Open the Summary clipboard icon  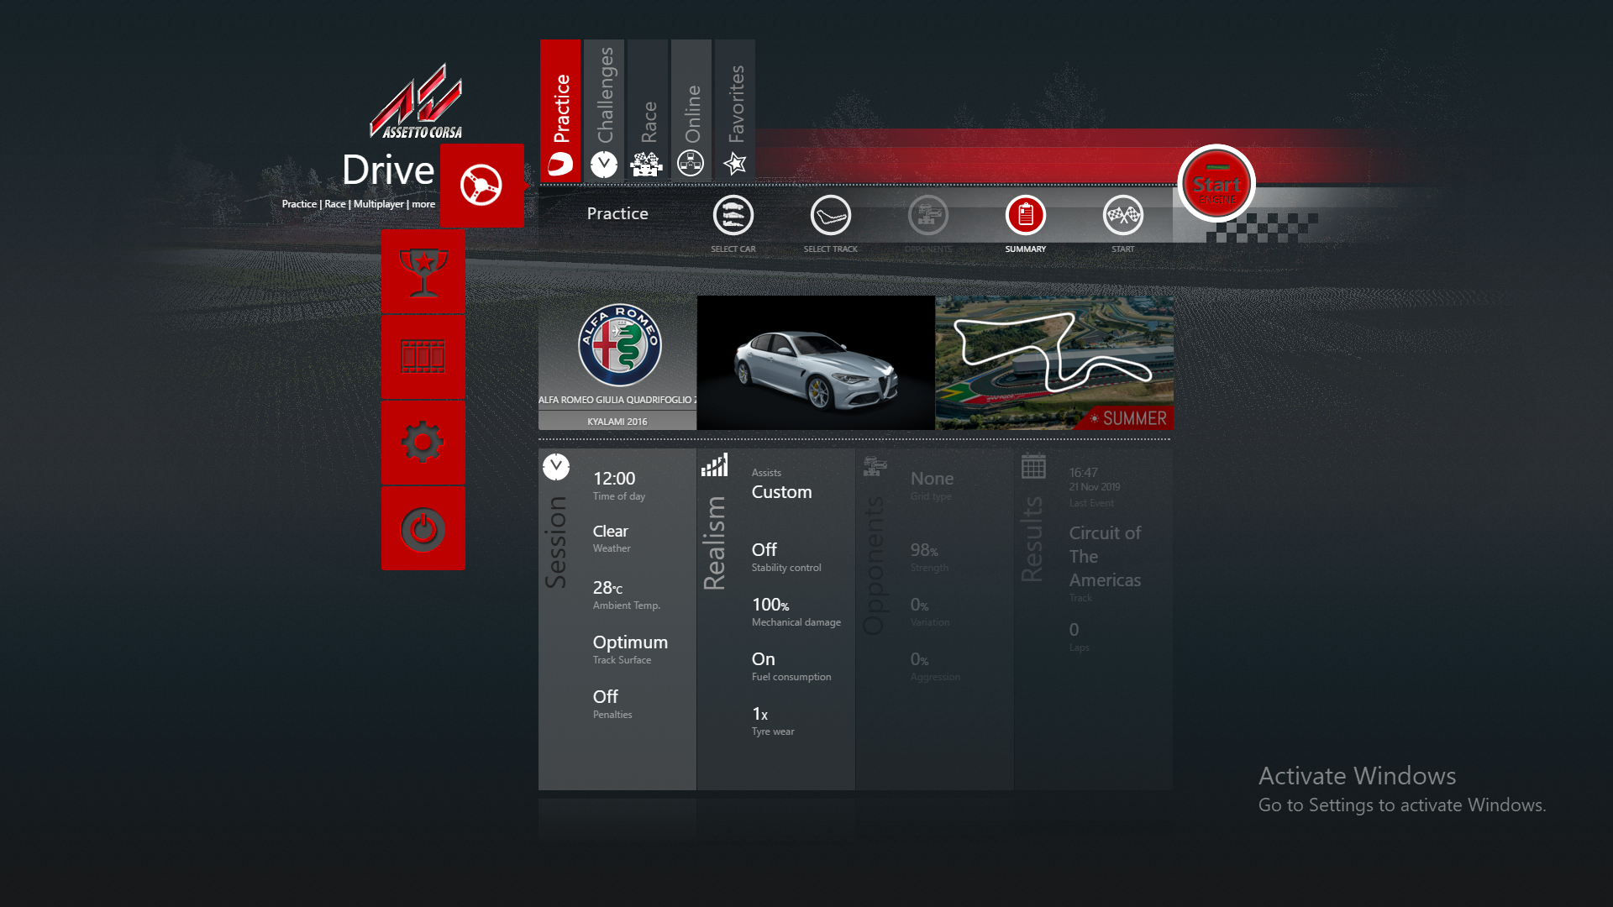1025,216
